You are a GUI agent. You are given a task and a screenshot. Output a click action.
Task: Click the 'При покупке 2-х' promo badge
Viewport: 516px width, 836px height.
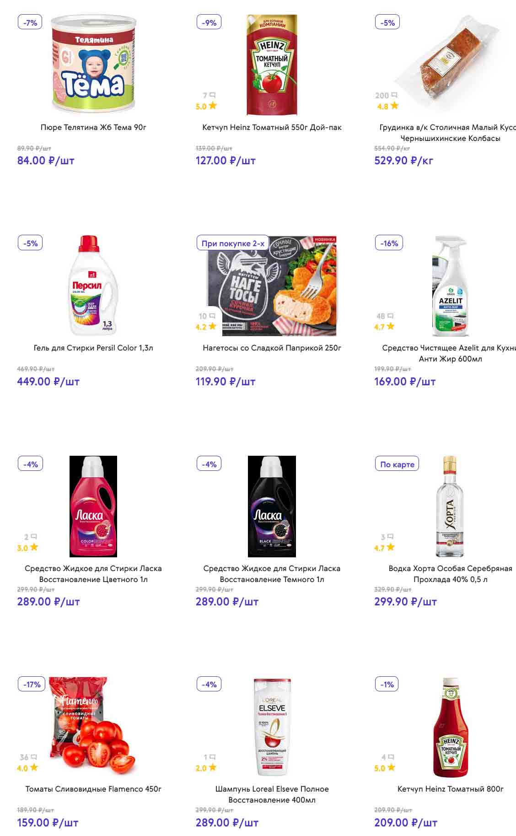coord(233,243)
